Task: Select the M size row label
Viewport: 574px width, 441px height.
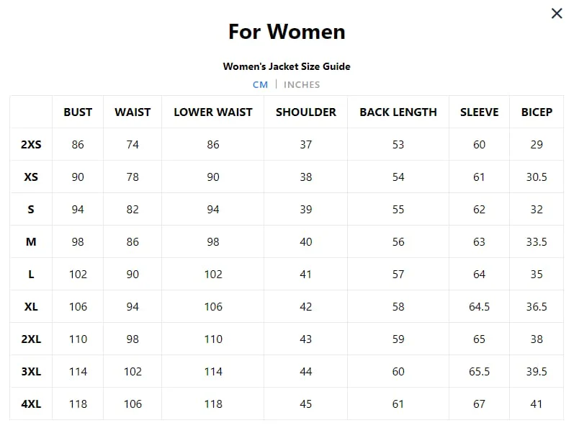Action: pos(31,241)
